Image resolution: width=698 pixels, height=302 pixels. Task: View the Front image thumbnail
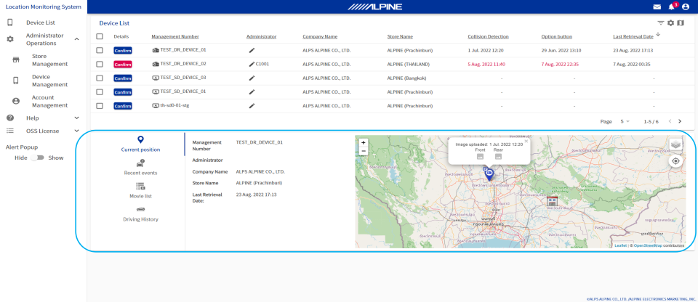481,156
